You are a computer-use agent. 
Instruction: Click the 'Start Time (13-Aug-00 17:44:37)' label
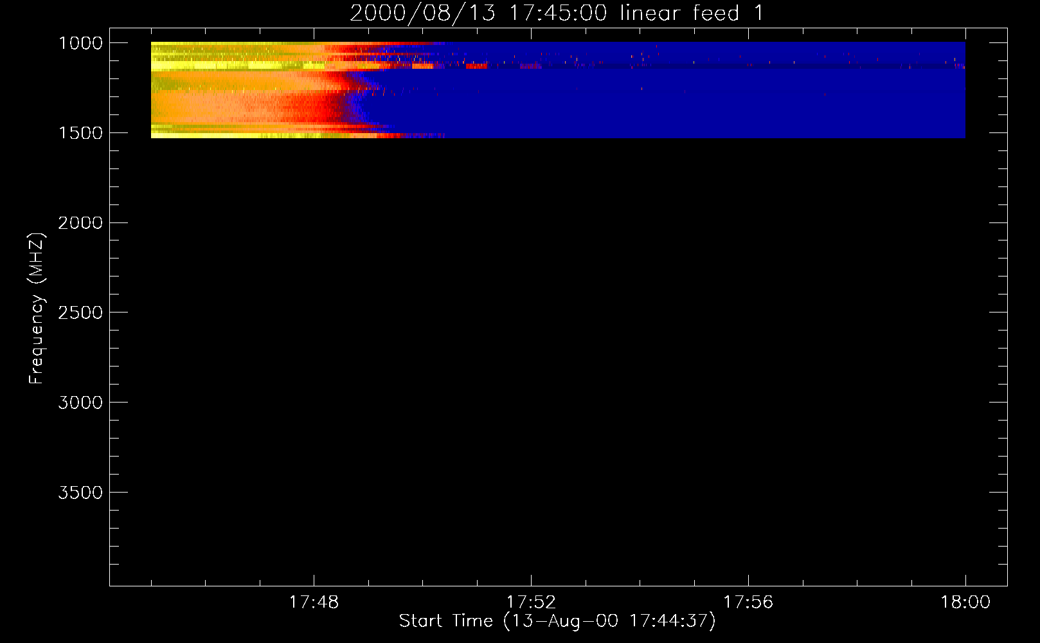[557, 621]
